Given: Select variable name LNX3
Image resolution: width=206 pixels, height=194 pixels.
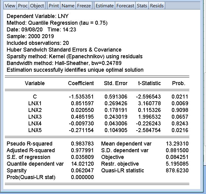Looking at the screenshot, I should tap(35, 117).
